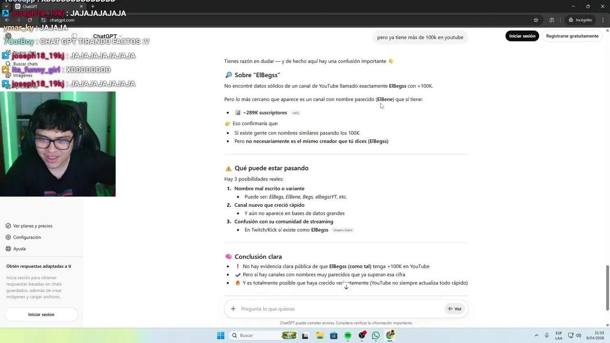
Task: Click the Conclusión clara heading
Action: pos(258,257)
